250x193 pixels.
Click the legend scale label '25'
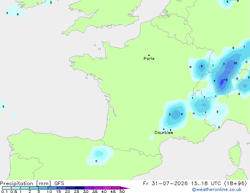coord(76,191)
